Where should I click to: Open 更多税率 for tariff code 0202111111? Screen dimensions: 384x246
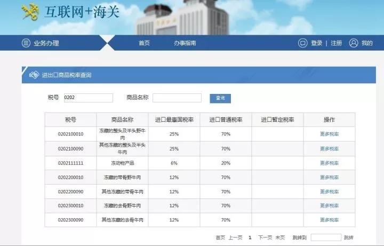click(x=329, y=163)
